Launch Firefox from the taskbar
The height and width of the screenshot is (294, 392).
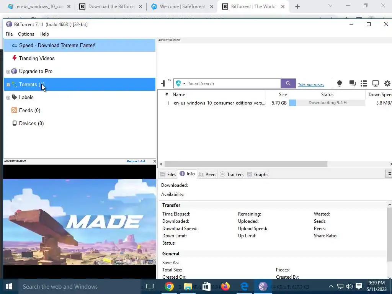(225, 286)
